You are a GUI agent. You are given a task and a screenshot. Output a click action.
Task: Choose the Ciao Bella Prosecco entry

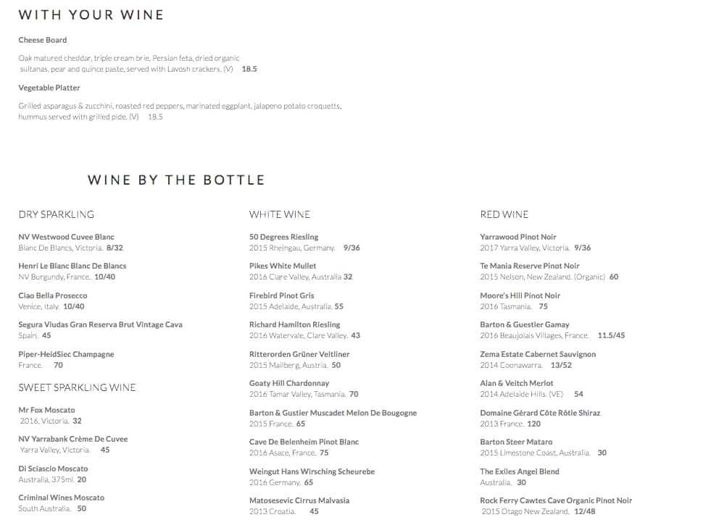coord(53,295)
